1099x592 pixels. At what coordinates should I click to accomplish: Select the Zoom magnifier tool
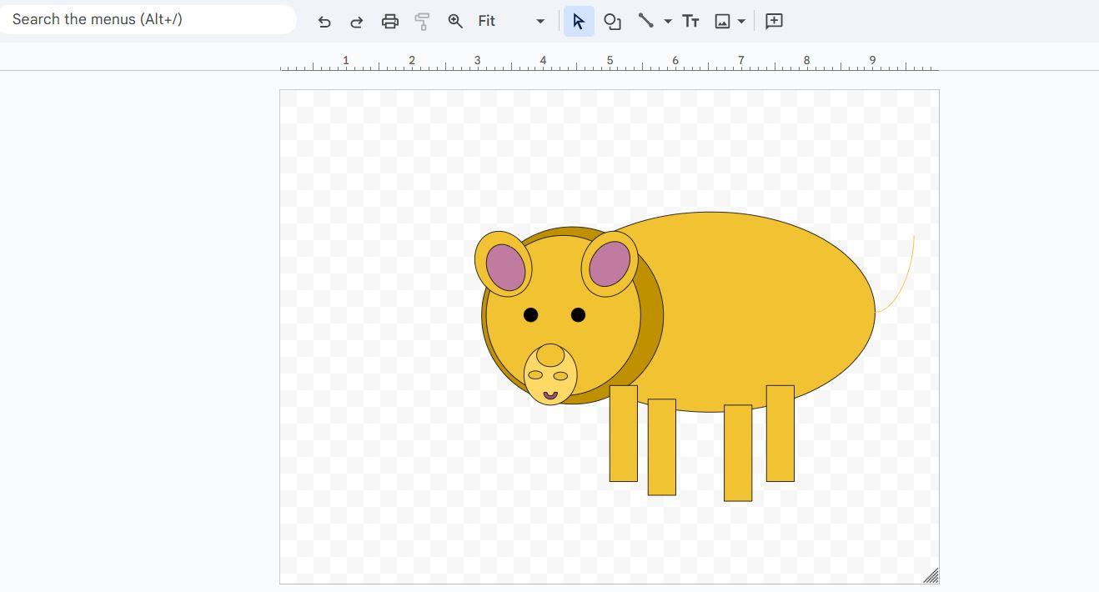pyautogui.click(x=455, y=22)
